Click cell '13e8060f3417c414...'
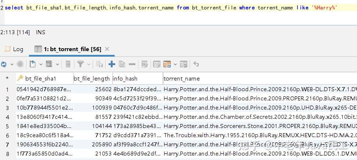 coord(45,117)
